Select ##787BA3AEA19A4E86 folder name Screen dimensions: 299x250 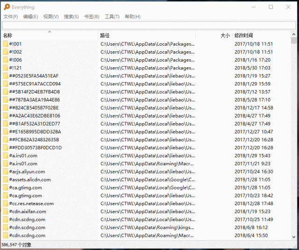(x=35, y=100)
